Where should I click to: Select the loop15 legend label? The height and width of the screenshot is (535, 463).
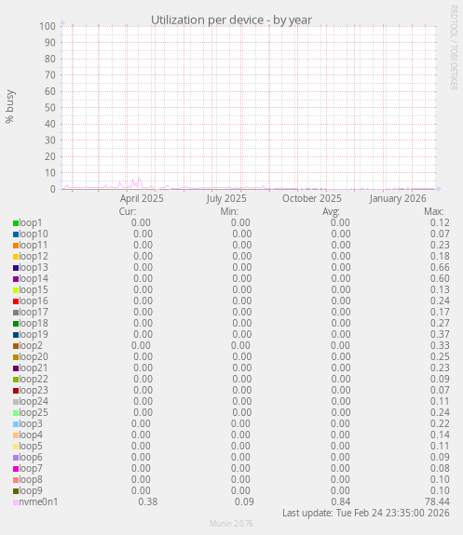pos(34,290)
